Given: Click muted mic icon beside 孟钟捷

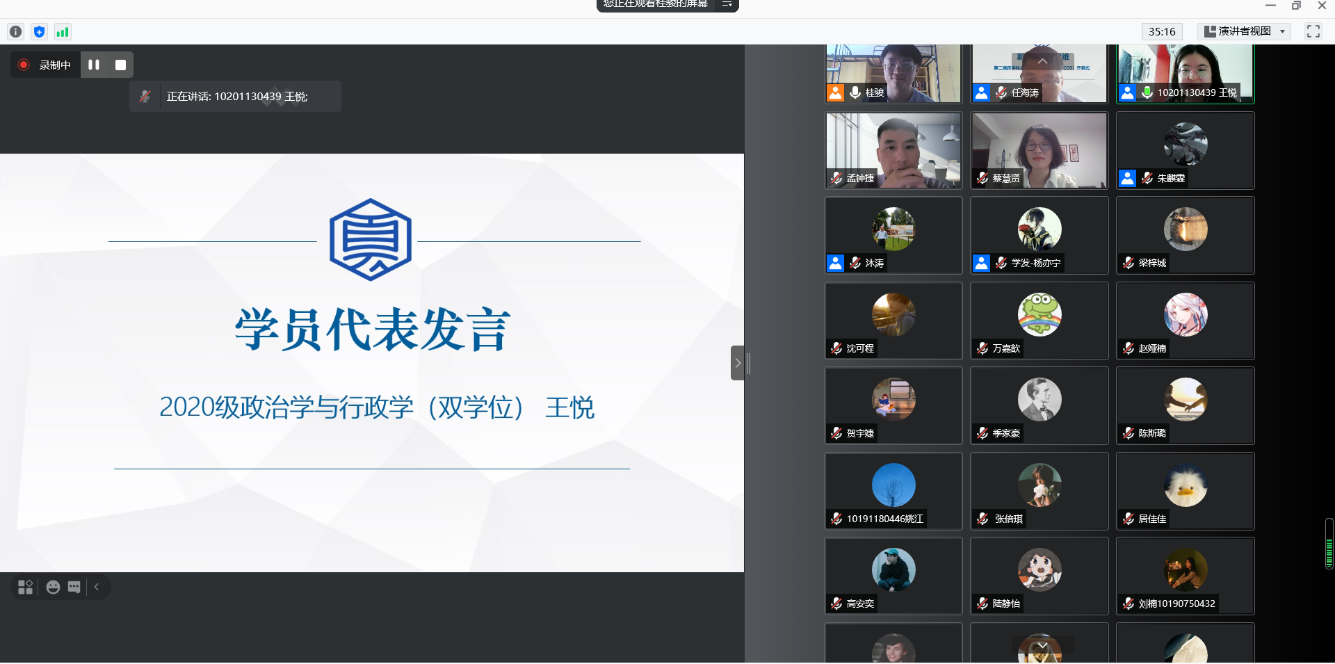Looking at the screenshot, I should 836,178.
